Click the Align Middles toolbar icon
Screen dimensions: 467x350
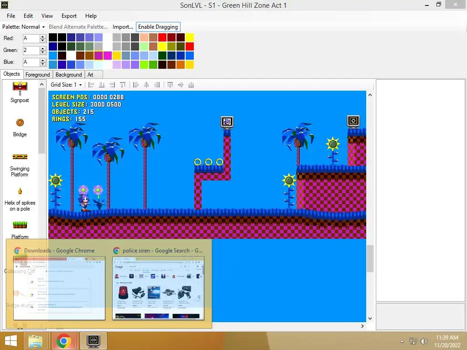coord(181,85)
